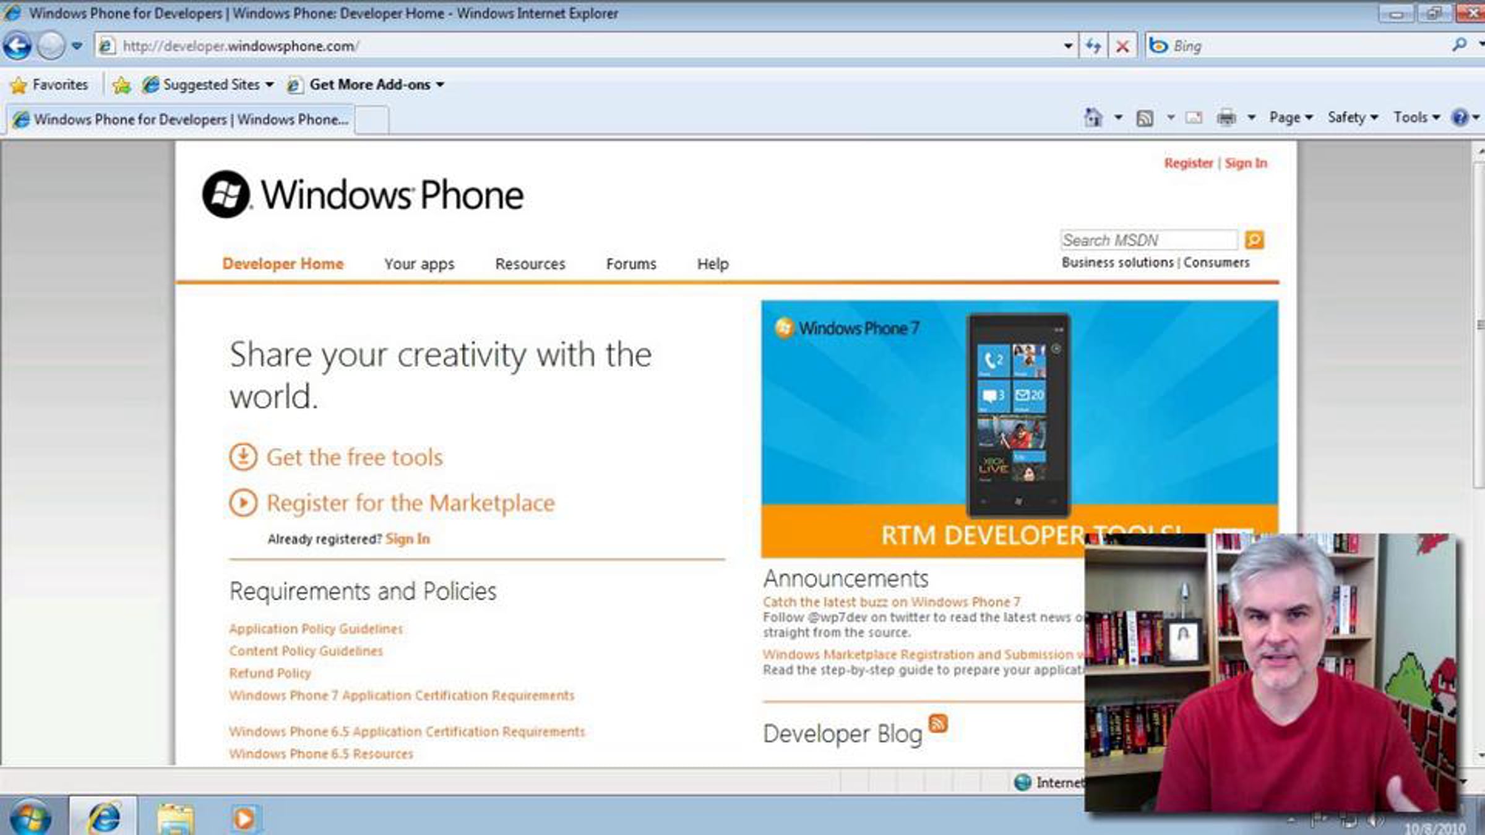The height and width of the screenshot is (835, 1485).
Task: Click the Stop loading X icon
Action: click(1122, 46)
